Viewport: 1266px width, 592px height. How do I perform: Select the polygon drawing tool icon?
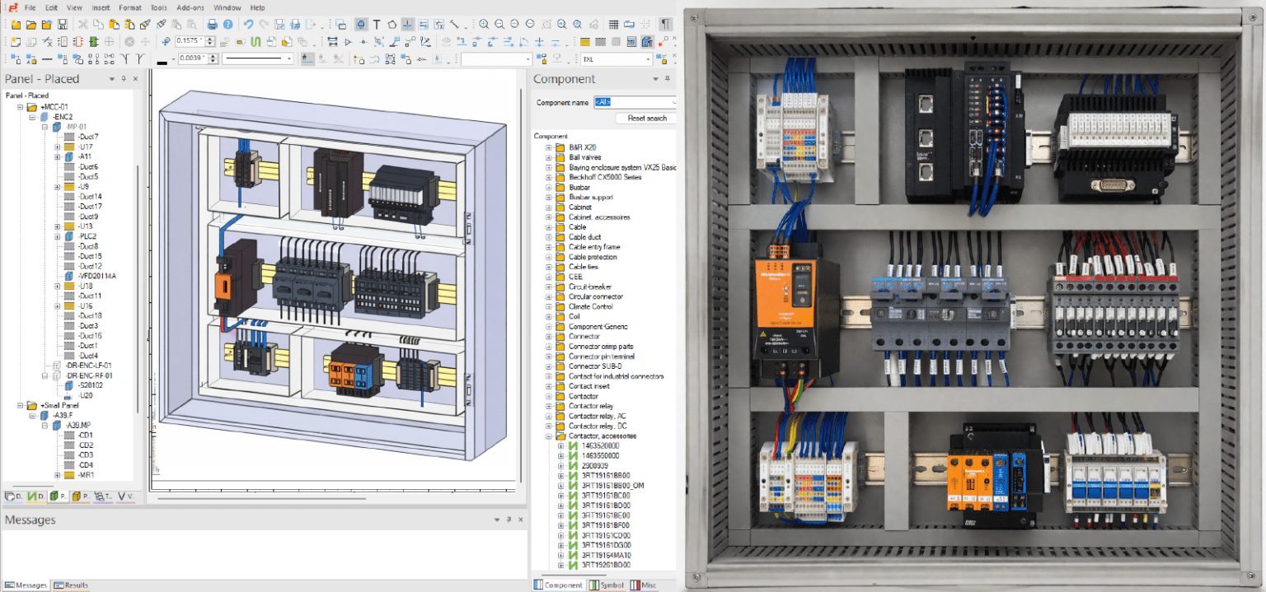[392, 25]
